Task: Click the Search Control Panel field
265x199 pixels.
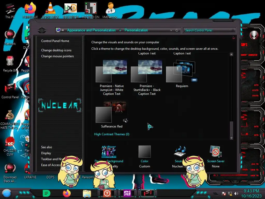Action: pyautogui.click(x=209, y=30)
